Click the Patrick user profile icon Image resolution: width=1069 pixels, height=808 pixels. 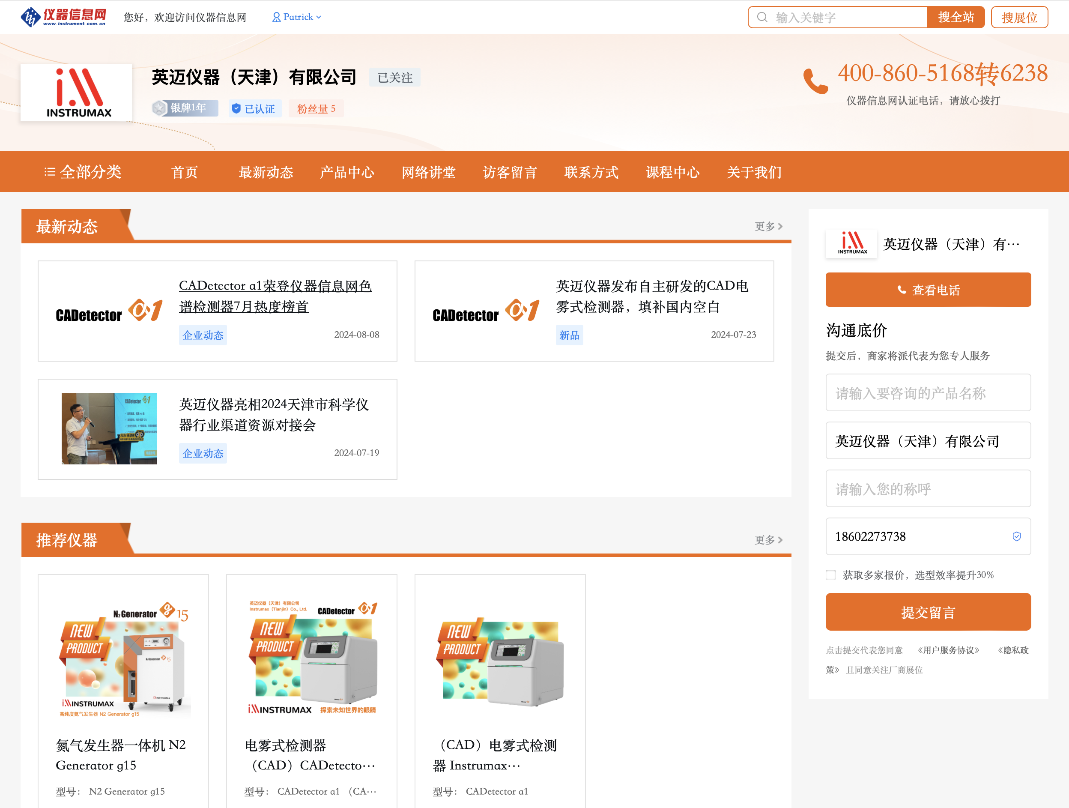(x=276, y=18)
